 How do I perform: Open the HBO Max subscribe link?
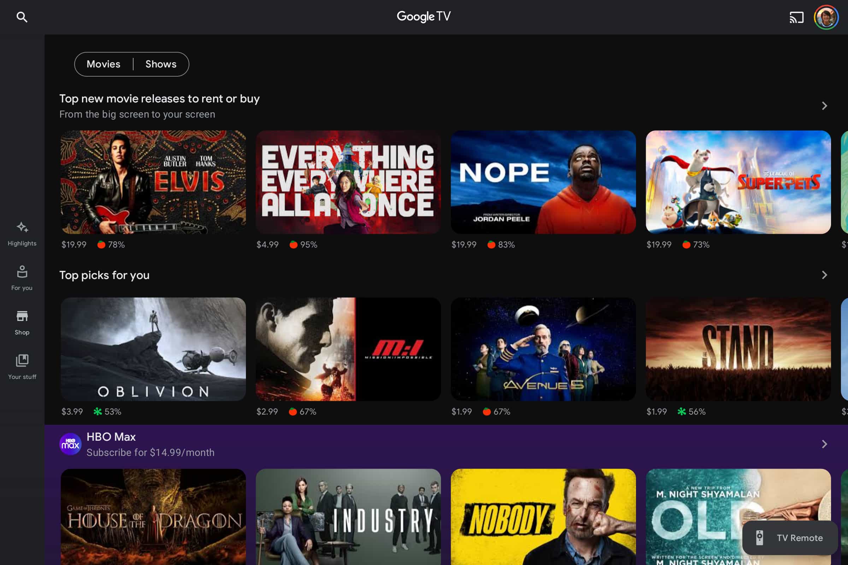coord(151,452)
